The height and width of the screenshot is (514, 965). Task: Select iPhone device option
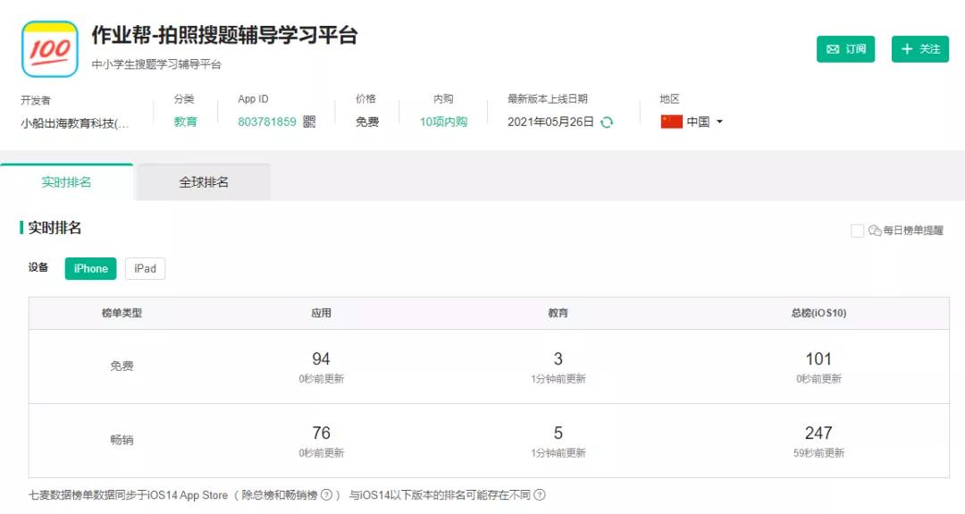point(90,268)
